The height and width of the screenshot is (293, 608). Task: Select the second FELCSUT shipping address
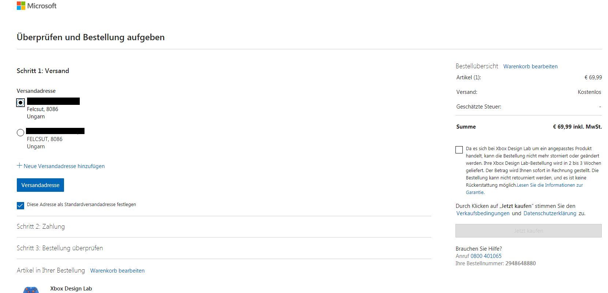coord(20,133)
